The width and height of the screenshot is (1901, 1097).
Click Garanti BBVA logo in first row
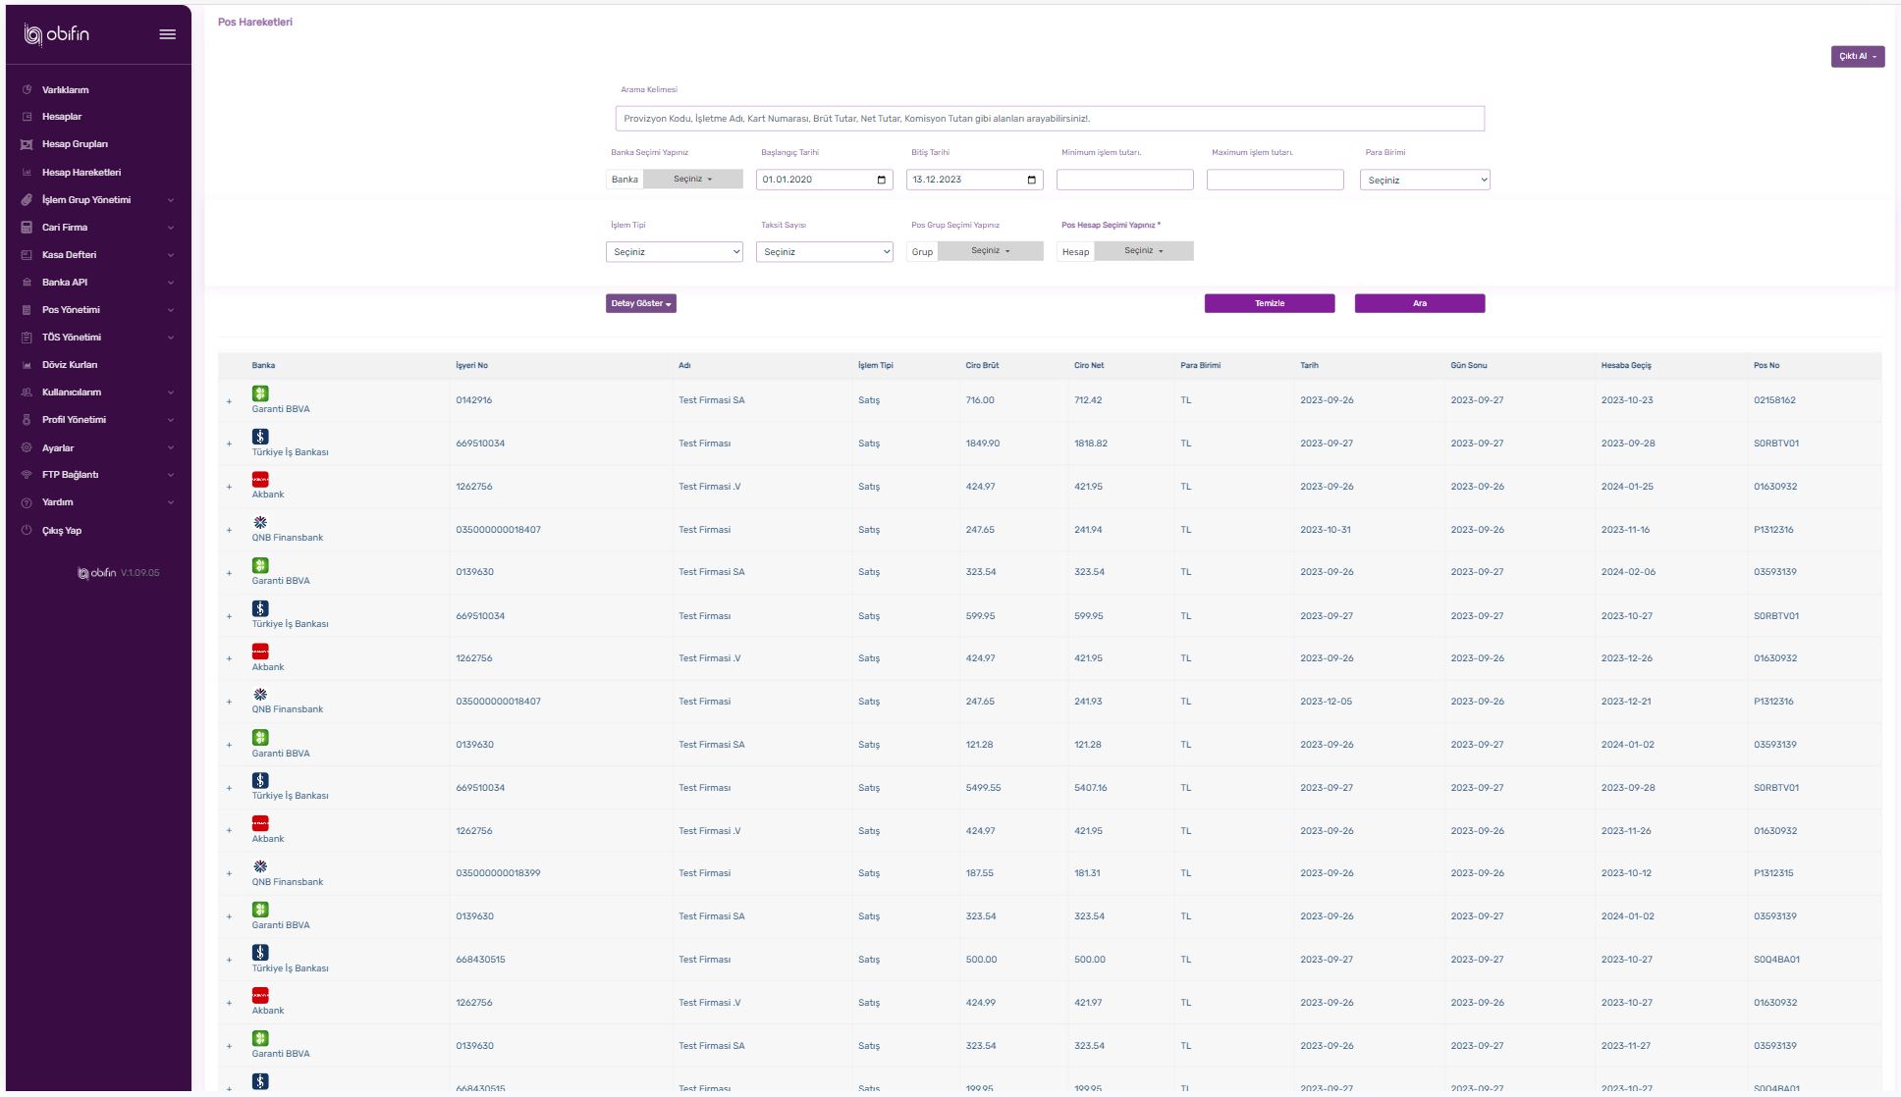point(260,393)
